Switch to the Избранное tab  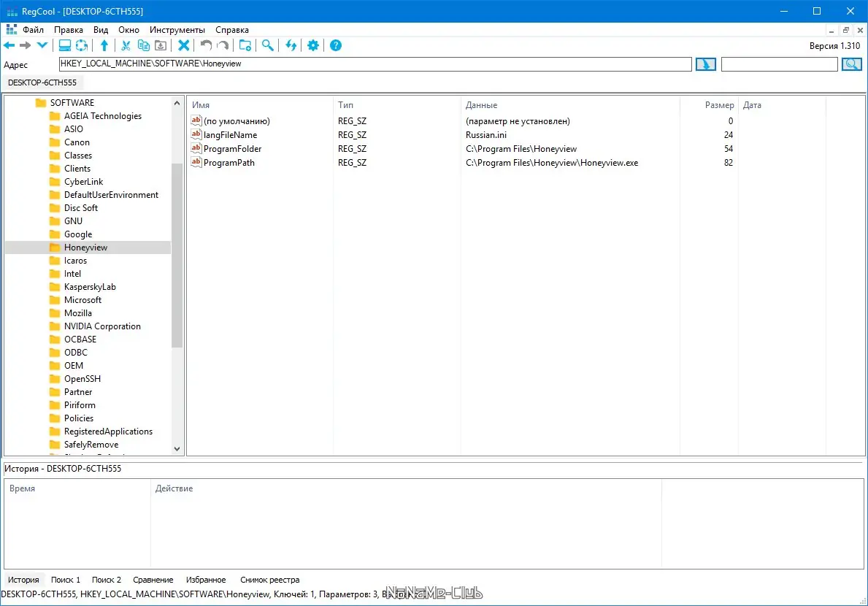(x=206, y=580)
